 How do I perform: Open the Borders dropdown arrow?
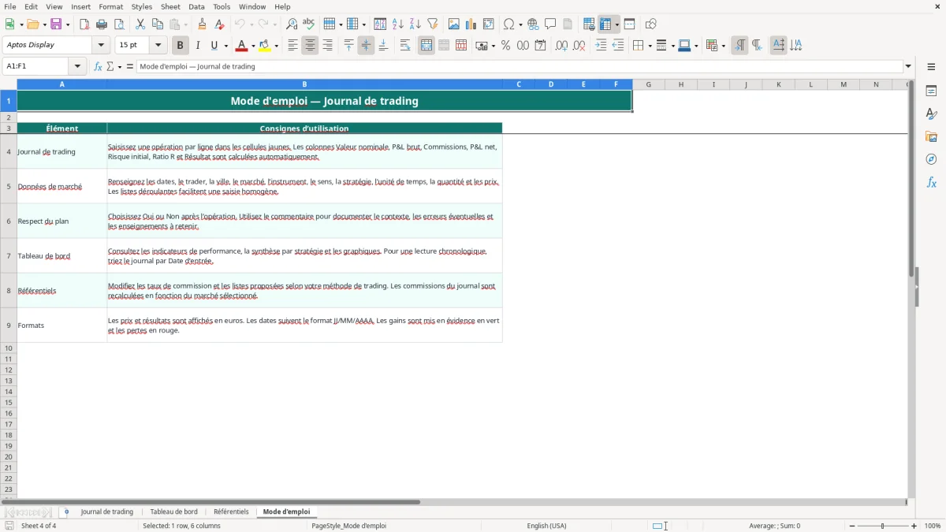coord(649,46)
